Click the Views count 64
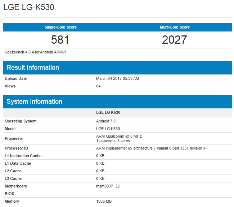This screenshot has width=234, height=207. [x=98, y=86]
